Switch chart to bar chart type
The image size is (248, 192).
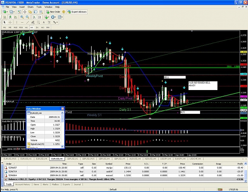5,17
